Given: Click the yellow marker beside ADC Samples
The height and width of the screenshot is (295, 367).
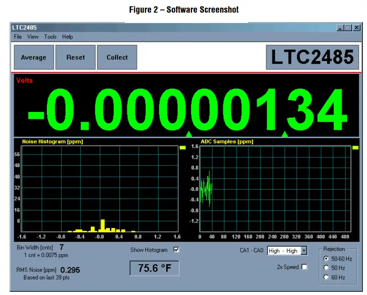Looking at the screenshot, I should point(356,148).
